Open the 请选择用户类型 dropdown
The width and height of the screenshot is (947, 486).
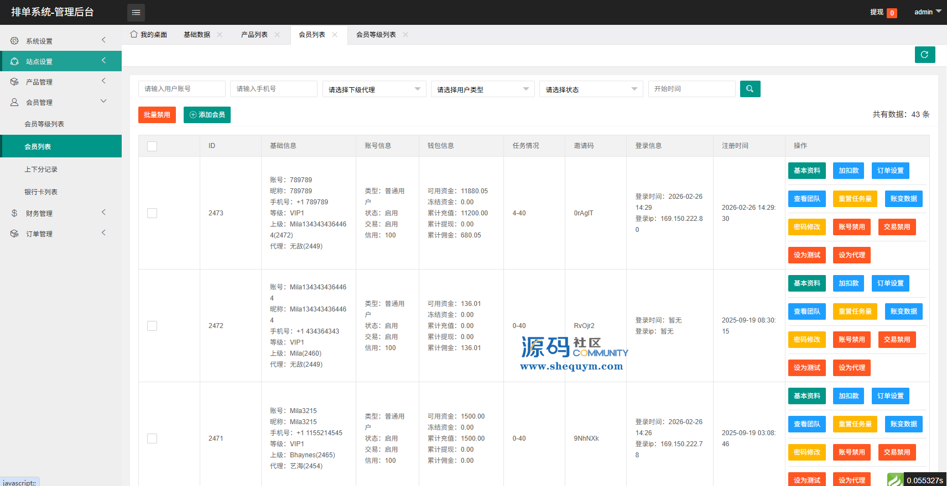point(482,89)
